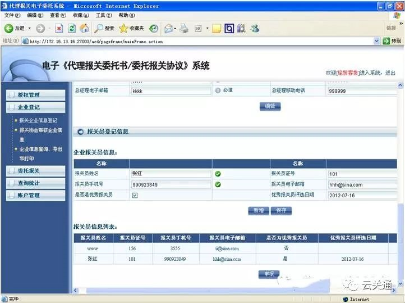Collapse the 报关员登记信息 section arrow icon

[x=80, y=132]
